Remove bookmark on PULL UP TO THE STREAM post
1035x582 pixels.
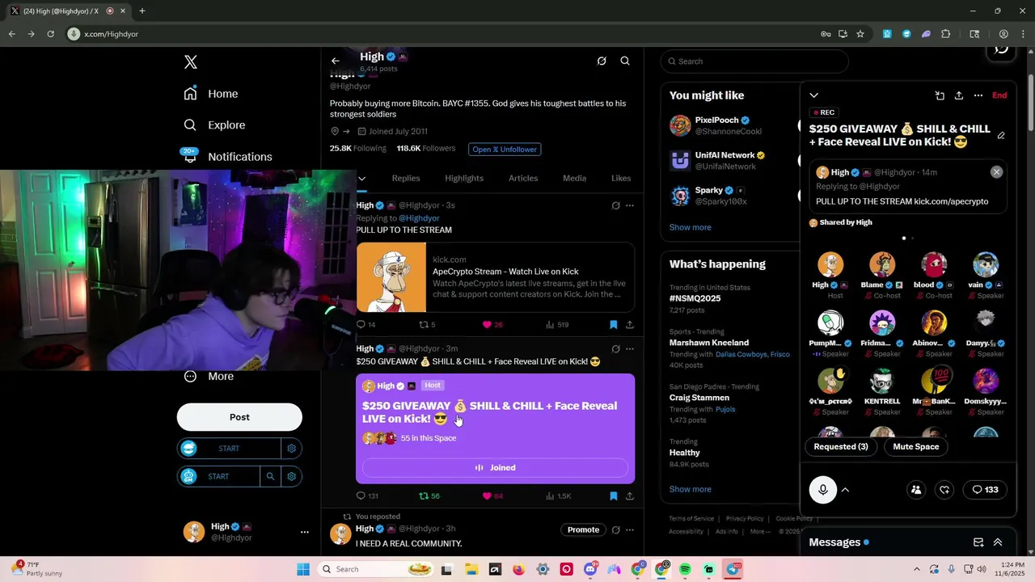613,325
